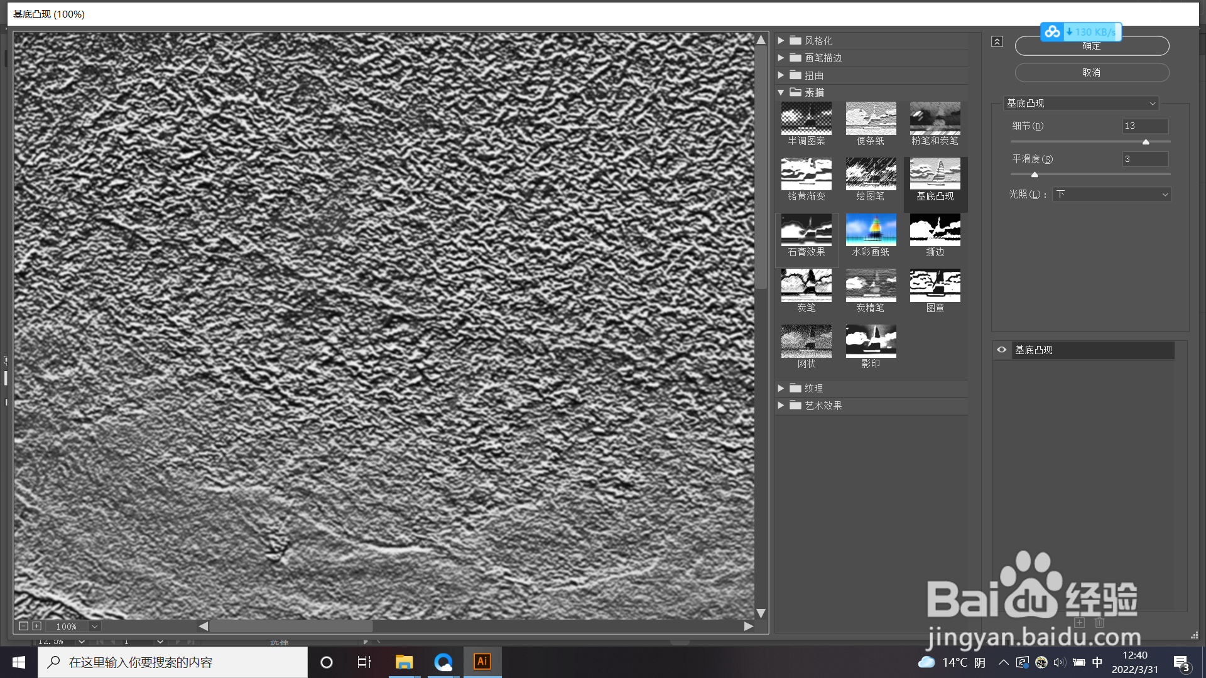1206x678 pixels.
Task: Choose the 影印 filter thumbnail
Action: (871, 342)
